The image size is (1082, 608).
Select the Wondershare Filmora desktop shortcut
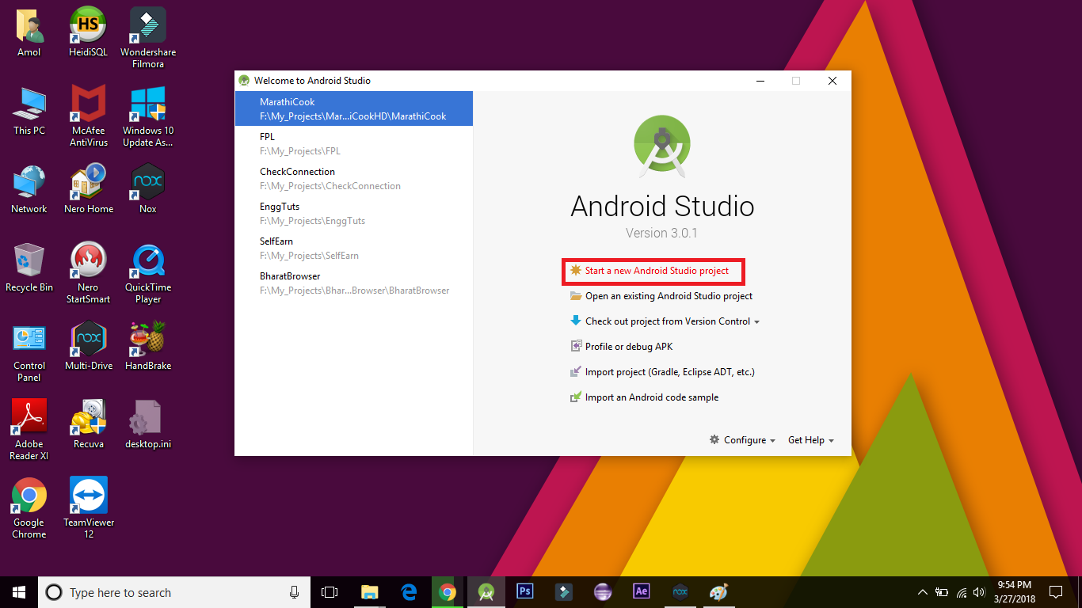[148, 38]
